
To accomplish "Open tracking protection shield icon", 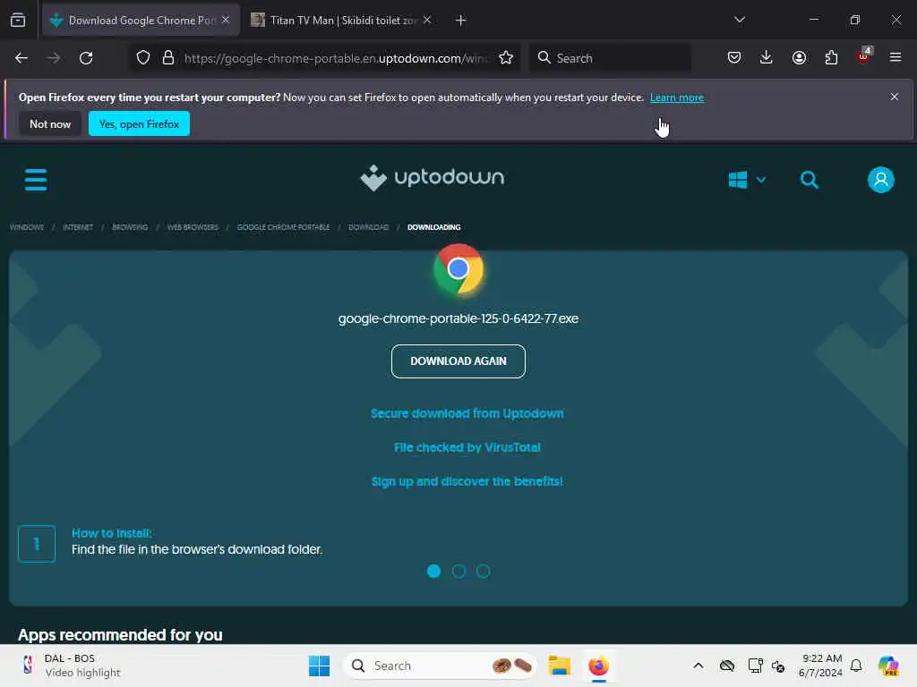I will coord(143,58).
